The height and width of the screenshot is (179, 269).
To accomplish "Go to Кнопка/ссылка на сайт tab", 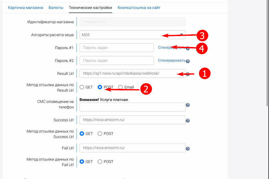I will click(139, 7).
